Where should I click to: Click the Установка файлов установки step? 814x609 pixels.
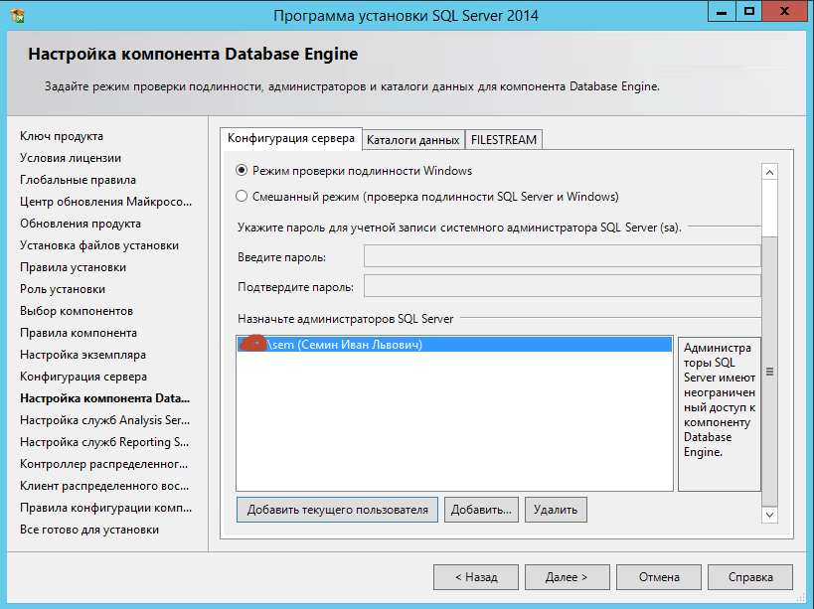[99, 244]
